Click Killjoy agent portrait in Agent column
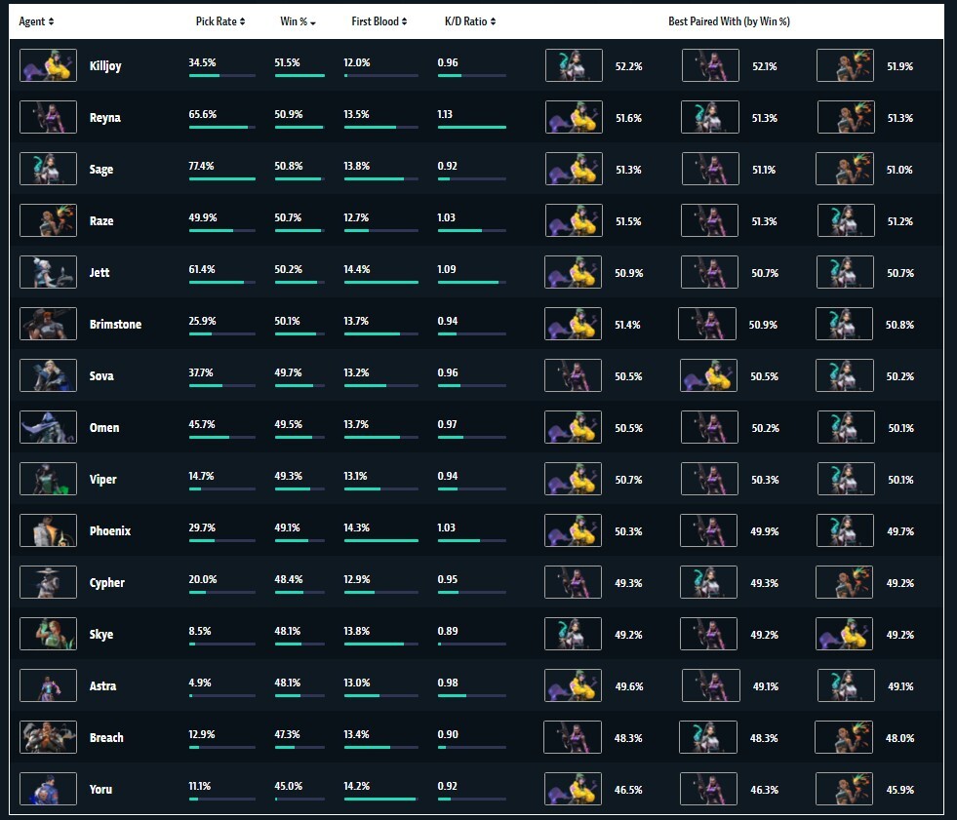 (x=48, y=65)
